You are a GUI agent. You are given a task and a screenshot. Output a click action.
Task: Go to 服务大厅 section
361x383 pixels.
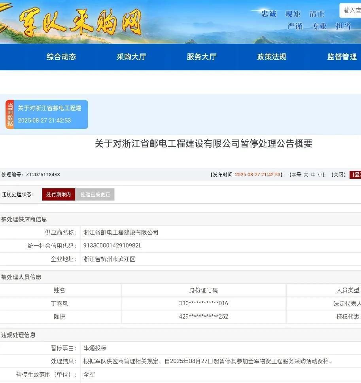[x=201, y=57]
